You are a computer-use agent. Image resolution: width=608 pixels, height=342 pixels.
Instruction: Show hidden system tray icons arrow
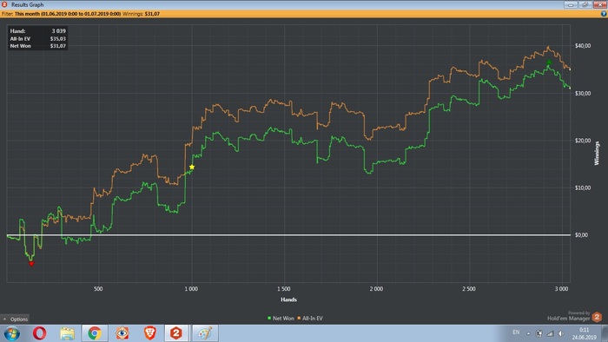(528, 333)
